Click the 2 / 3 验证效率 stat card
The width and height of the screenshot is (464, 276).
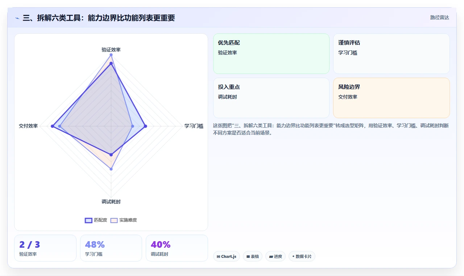pos(45,248)
